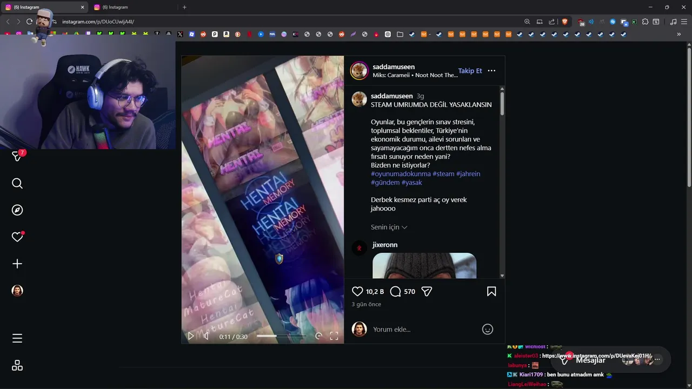Viewport: 692px width, 389px height.
Task: Click the video playback speed icon
Action: coord(318,336)
